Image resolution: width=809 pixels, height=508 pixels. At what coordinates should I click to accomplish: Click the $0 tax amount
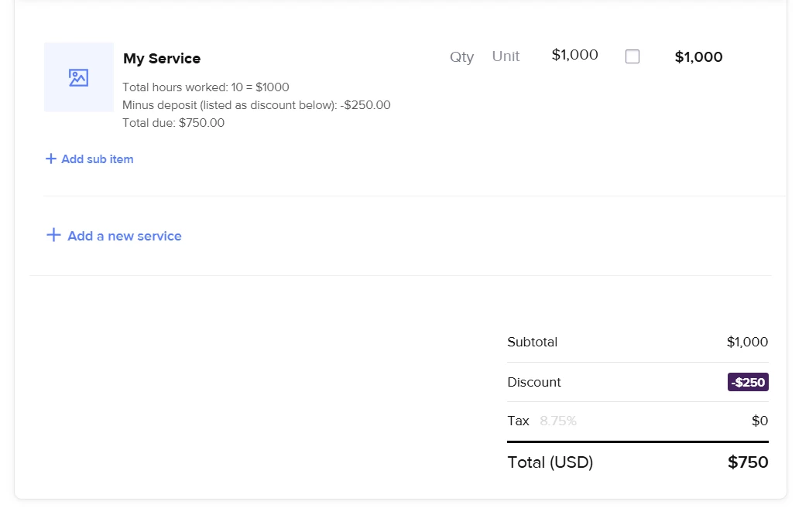tap(759, 421)
